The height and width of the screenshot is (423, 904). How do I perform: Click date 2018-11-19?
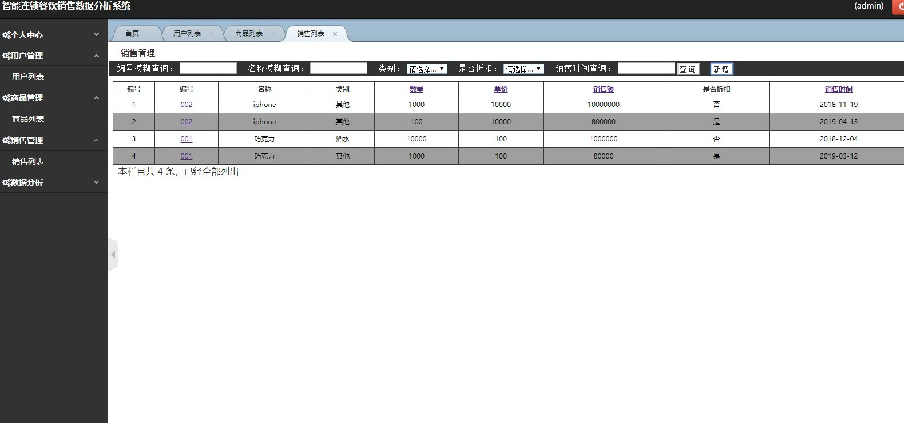tap(839, 105)
